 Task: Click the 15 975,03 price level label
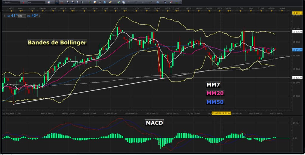coord(298,32)
